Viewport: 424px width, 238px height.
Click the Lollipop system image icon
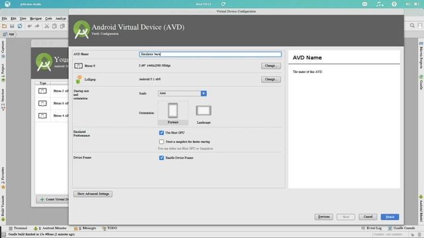[79, 79]
